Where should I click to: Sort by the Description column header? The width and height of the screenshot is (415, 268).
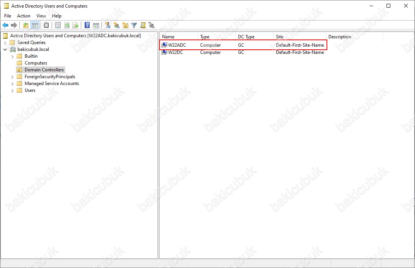click(354, 37)
